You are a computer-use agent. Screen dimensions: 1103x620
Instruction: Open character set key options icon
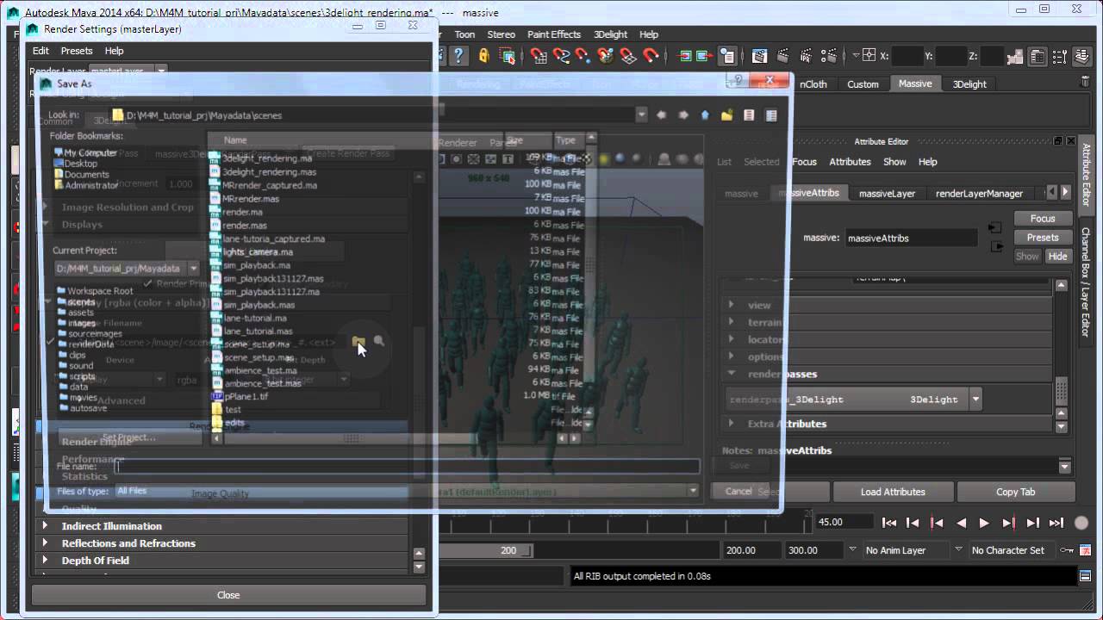1067,550
